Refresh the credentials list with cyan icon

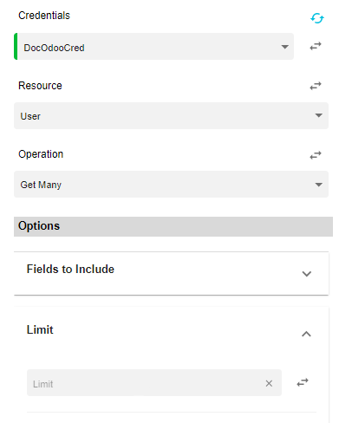[x=317, y=18]
